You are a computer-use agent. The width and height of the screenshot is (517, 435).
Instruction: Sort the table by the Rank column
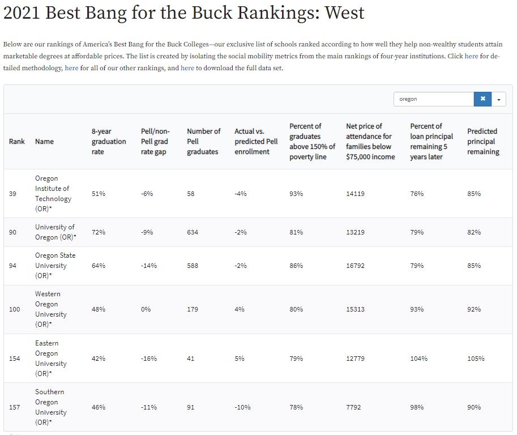coord(17,142)
